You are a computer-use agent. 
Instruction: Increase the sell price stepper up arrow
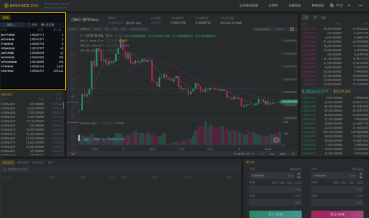(x=361, y=174)
